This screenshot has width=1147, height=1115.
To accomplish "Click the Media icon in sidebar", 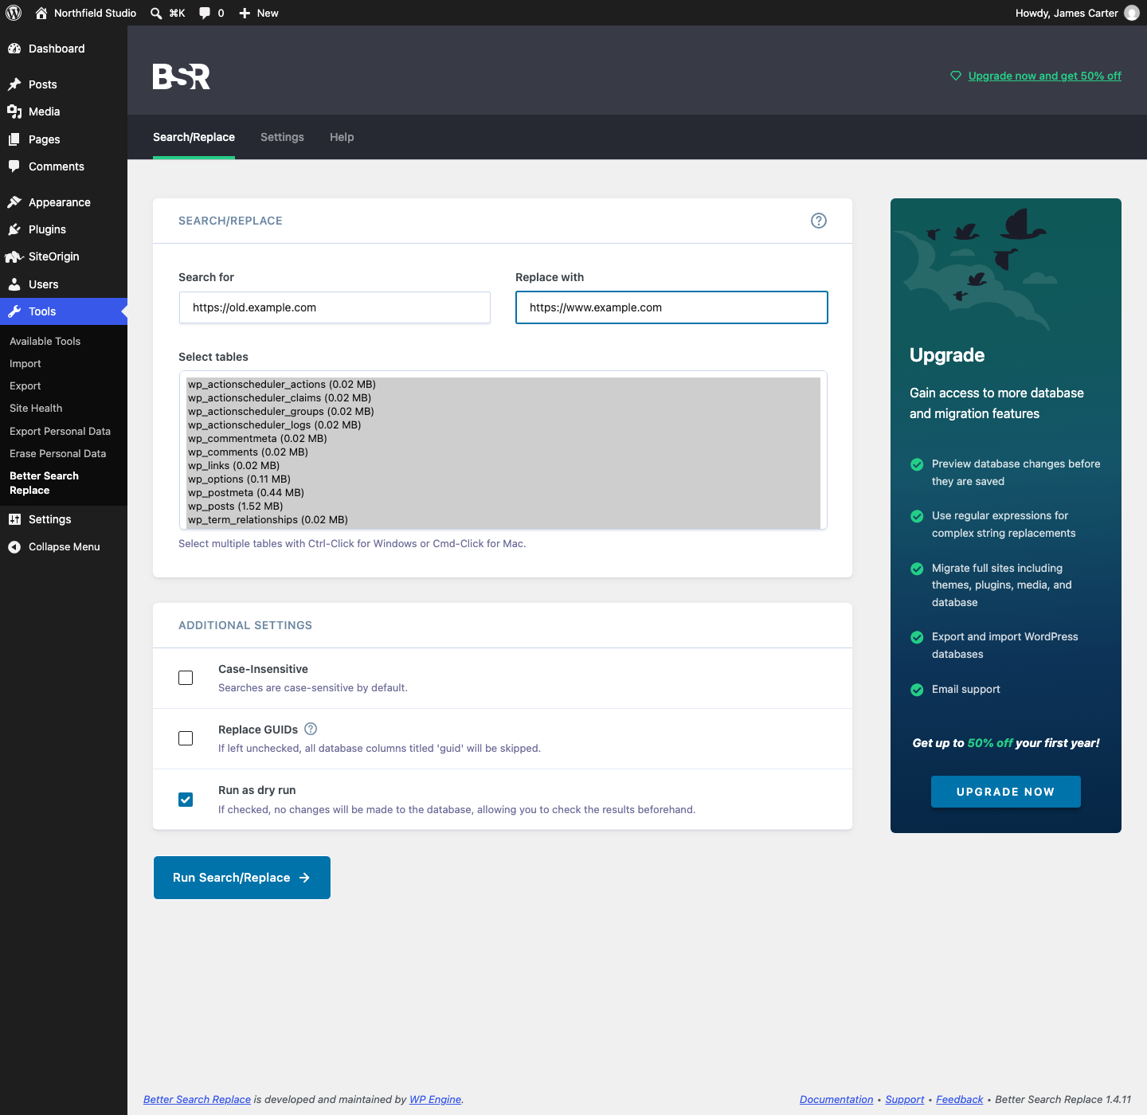I will pos(14,111).
